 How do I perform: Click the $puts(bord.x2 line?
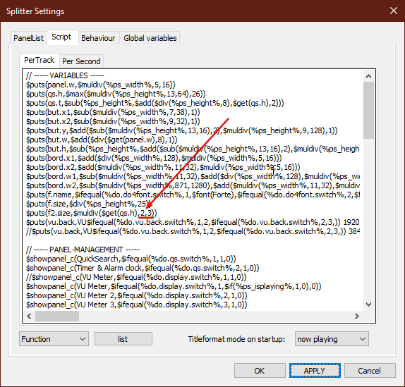click(163, 167)
